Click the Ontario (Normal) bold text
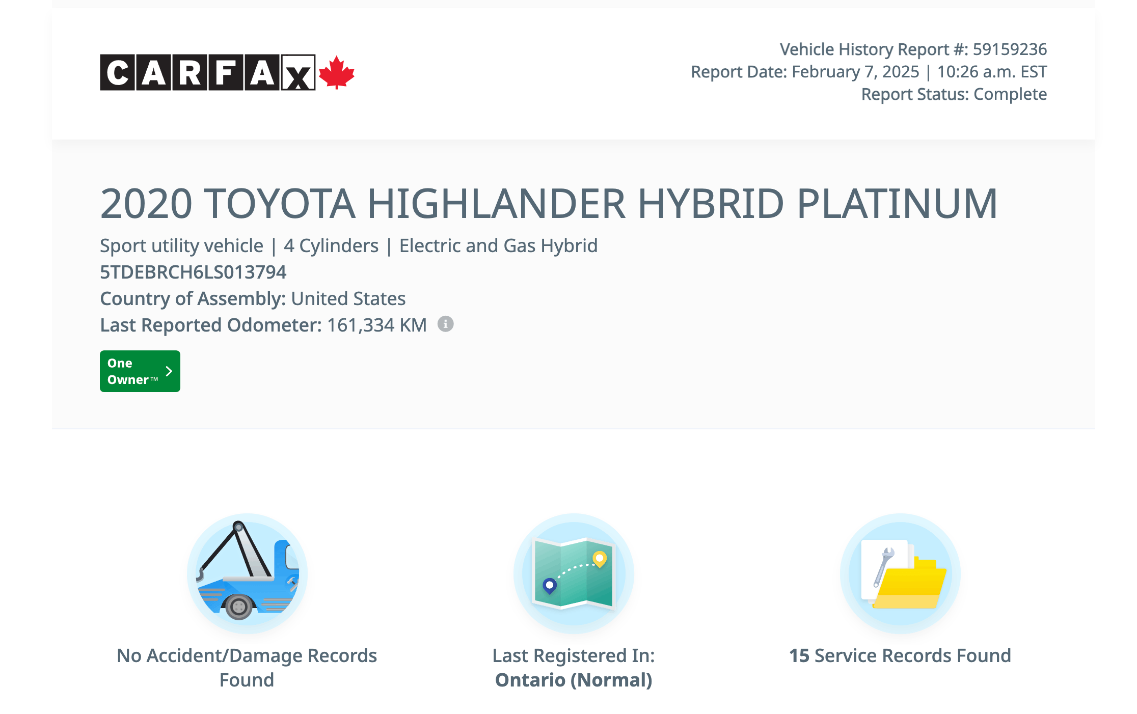1137x714 pixels. click(574, 680)
